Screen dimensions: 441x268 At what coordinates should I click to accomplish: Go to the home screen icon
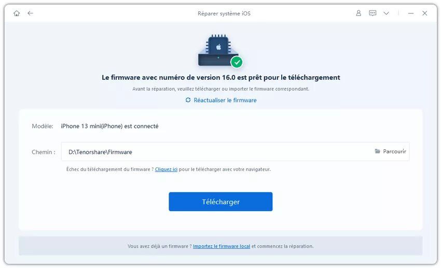[x=17, y=13]
